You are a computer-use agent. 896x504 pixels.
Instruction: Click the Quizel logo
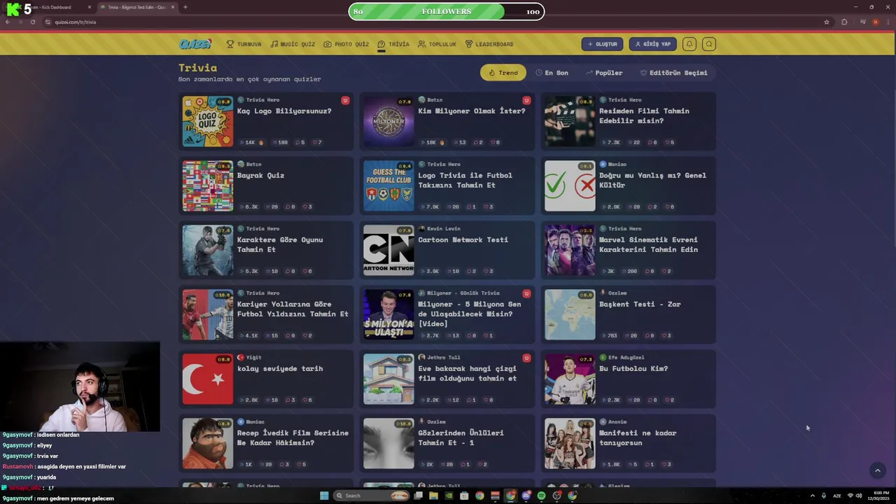point(195,44)
